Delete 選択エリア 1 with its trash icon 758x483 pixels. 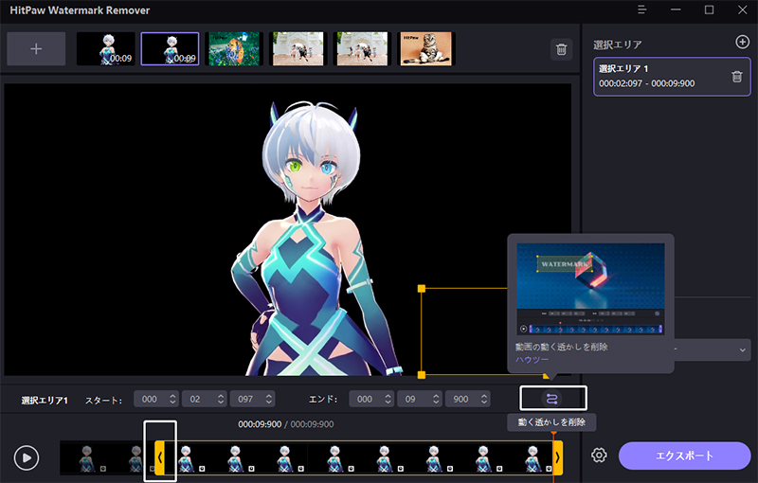click(x=737, y=77)
